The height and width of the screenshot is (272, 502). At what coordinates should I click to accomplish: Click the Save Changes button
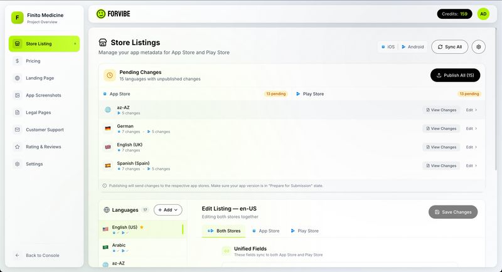point(452,212)
